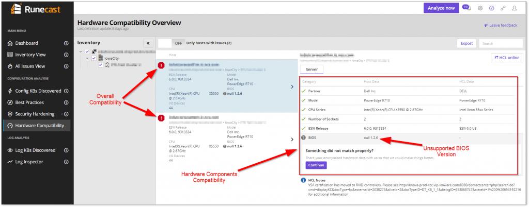Click the Leave feedback link
The image size is (529, 207).
[x=501, y=25]
